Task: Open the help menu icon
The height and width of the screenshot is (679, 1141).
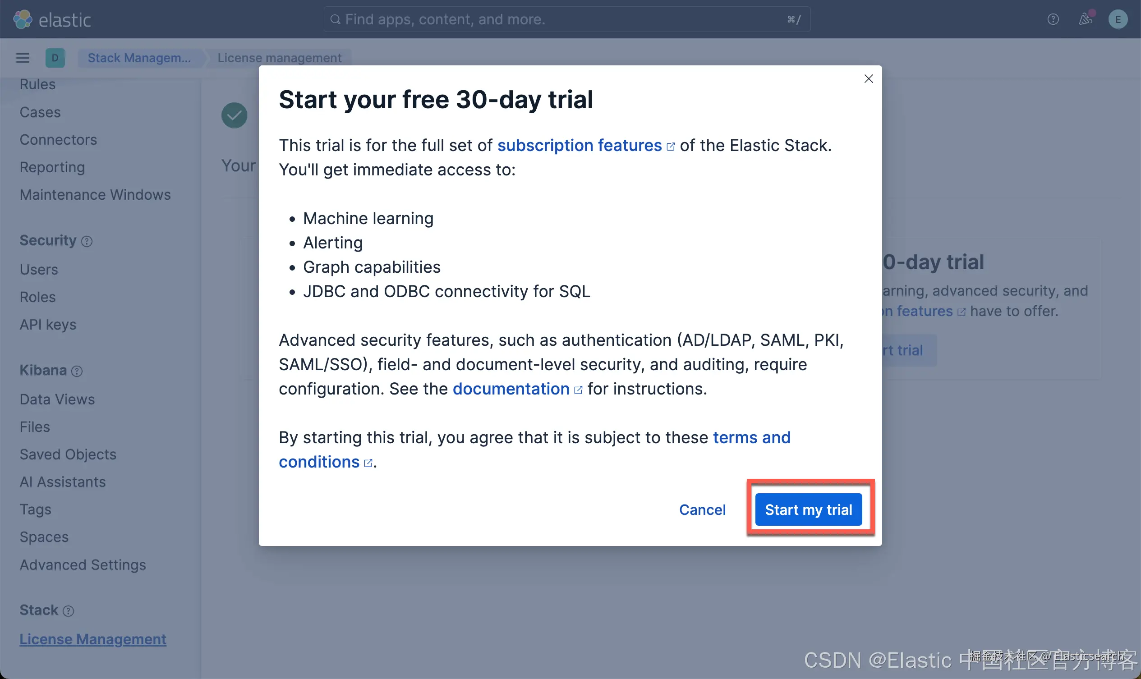Action: tap(1053, 19)
